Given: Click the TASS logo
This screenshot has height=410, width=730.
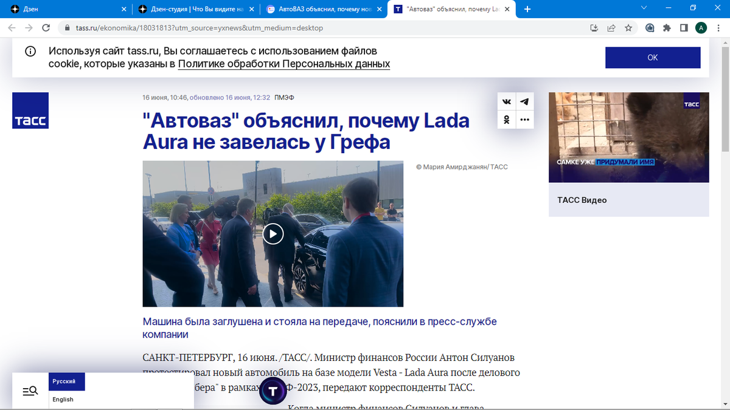Looking at the screenshot, I should [x=30, y=111].
